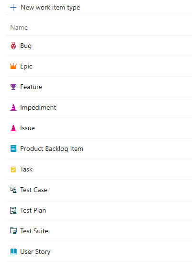This screenshot has height=262, width=192.
Task: Select the Test Suite label
Action: click(x=34, y=231)
